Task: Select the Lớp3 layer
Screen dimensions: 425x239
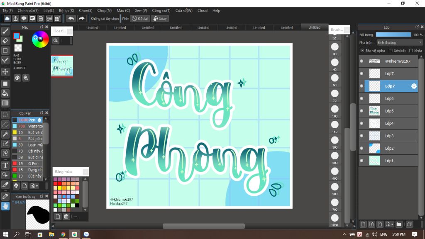Action: 388,136
